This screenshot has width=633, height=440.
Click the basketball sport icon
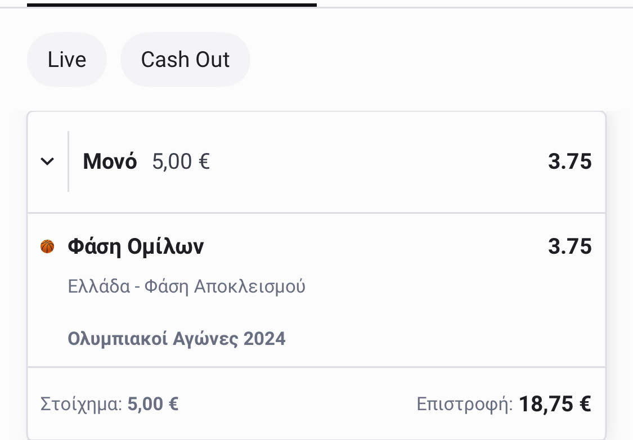47,246
